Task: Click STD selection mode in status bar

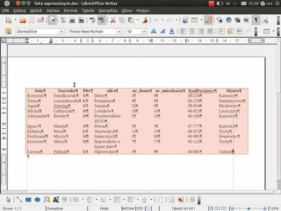Action: coord(140,208)
